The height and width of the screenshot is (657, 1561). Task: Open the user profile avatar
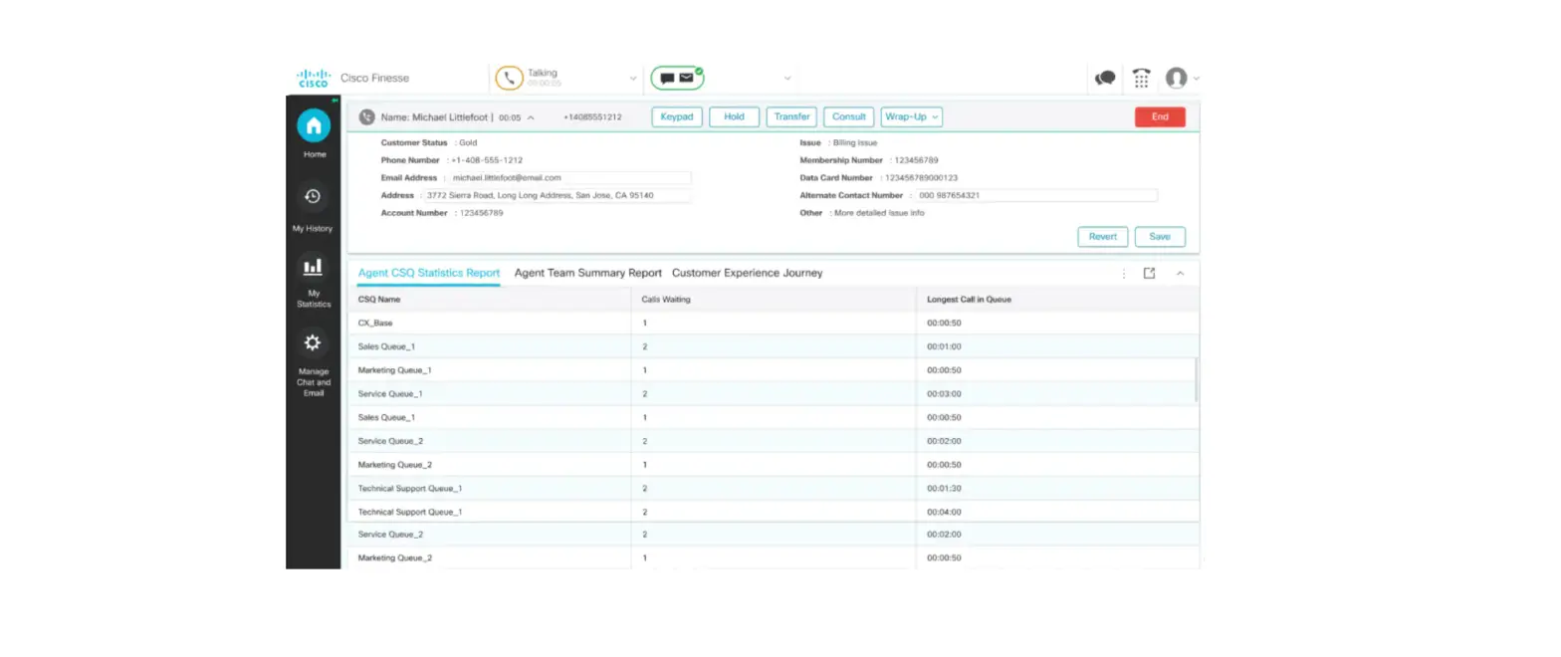pyautogui.click(x=1177, y=78)
